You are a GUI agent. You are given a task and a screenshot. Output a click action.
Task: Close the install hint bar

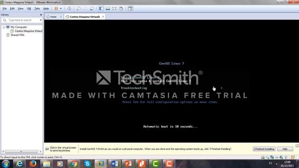(297, 146)
